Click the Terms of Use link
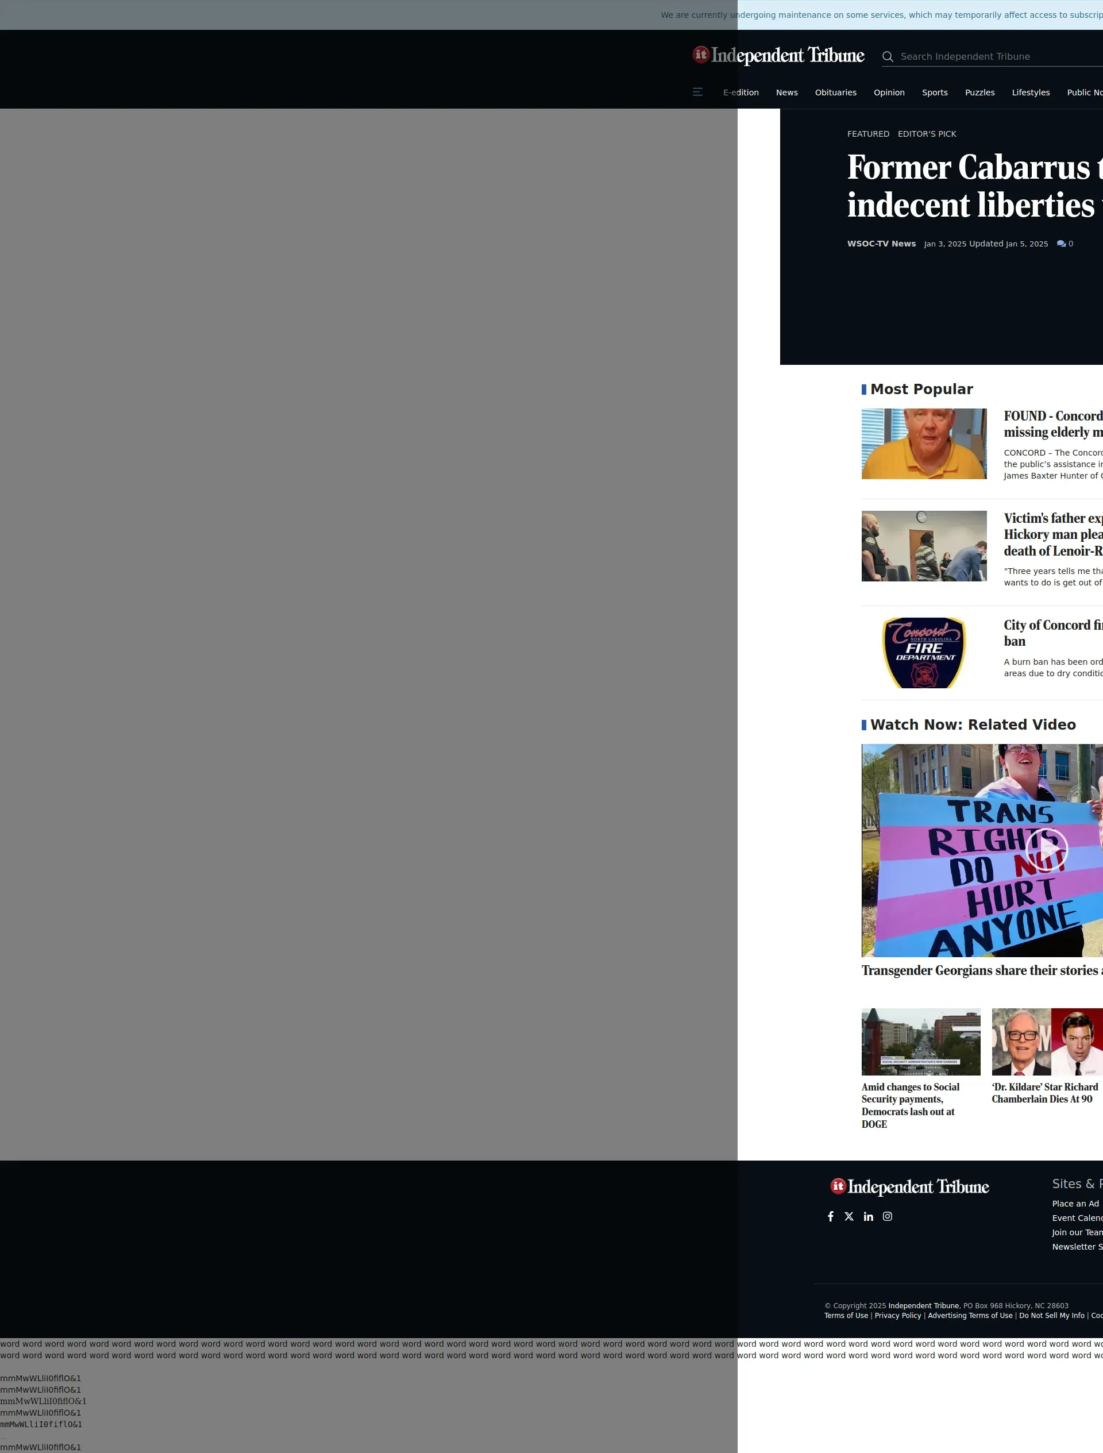The image size is (1103, 1453). coord(846,1316)
